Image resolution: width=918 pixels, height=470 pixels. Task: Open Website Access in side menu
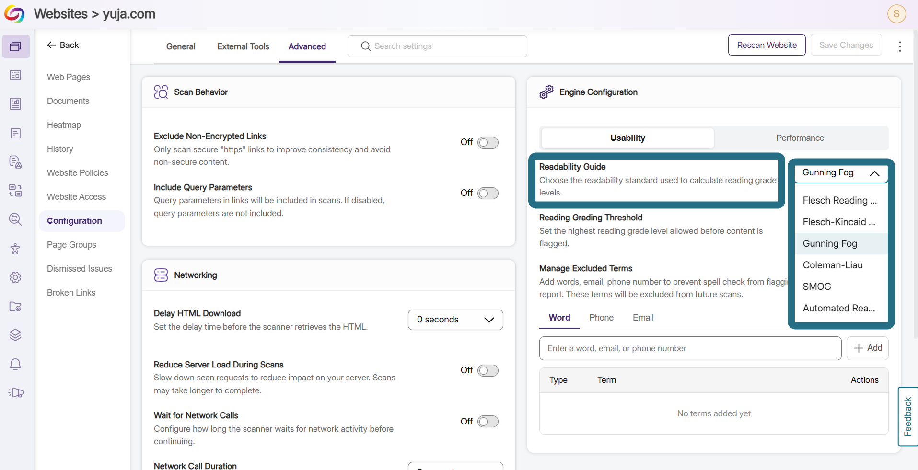point(76,197)
